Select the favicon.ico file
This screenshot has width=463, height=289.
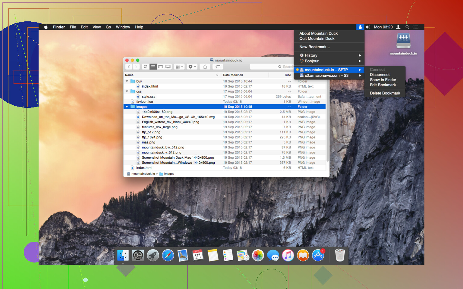tap(225, 102)
